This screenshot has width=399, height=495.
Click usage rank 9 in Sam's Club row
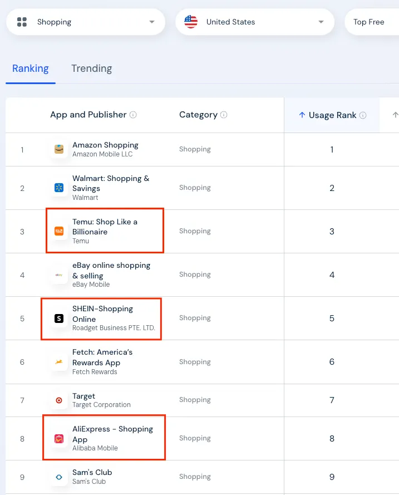pyautogui.click(x=332, y=477)
